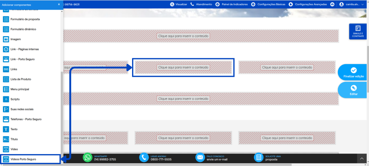Click the Ligue agora phone icon
The image size is (369, 166).
click(x=144, y=158)
